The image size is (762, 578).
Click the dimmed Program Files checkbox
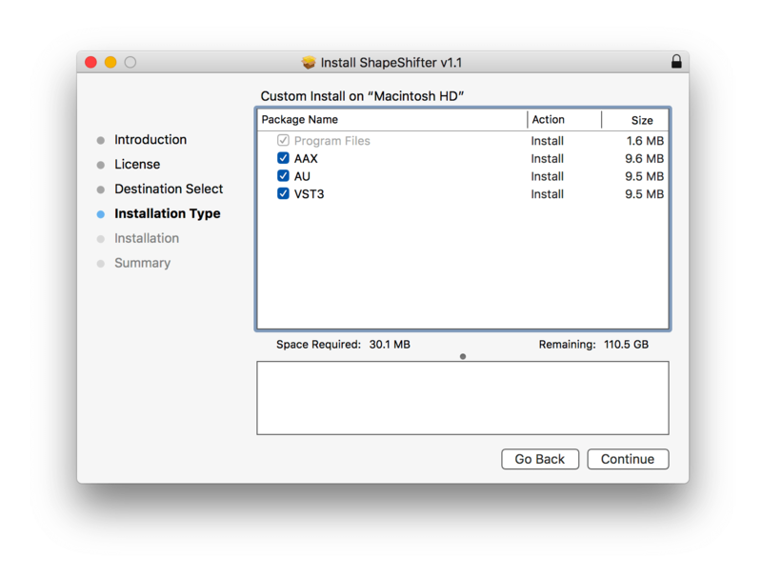(x=283, y=141)
